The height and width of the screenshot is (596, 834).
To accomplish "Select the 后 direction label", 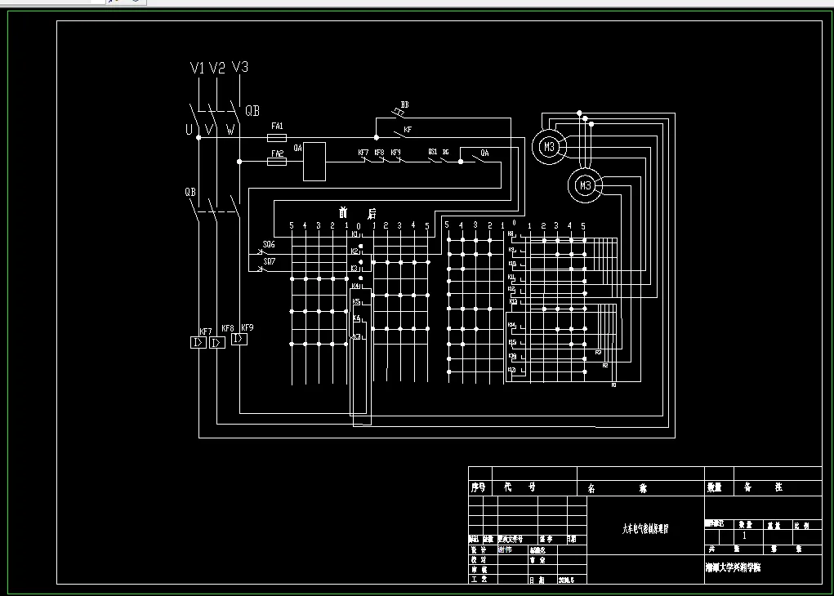I will (372, 214).
